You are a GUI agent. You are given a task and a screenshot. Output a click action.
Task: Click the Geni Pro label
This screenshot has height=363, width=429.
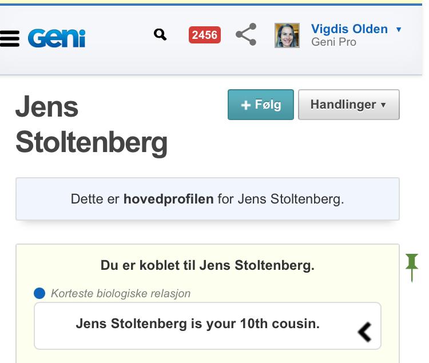[334, 42]
